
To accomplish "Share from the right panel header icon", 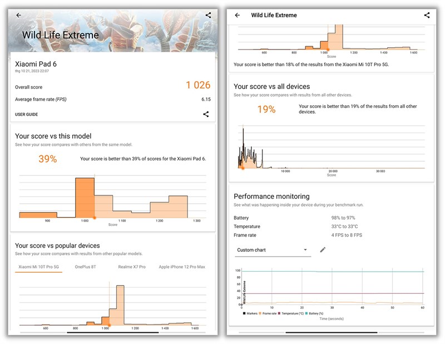I will pyautogui.click(x=427, y=15).
